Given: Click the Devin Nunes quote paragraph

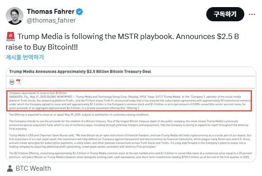Looking at the screenshot, I should (x=130, y=141).
